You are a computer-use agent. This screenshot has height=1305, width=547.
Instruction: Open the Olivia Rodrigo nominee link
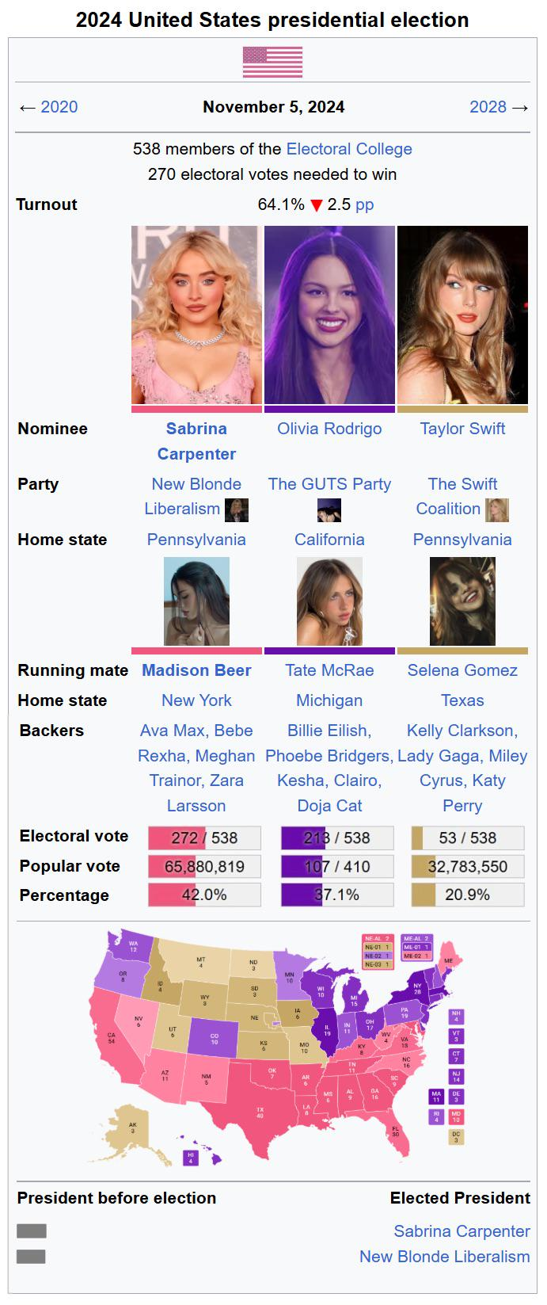[329, 429]
